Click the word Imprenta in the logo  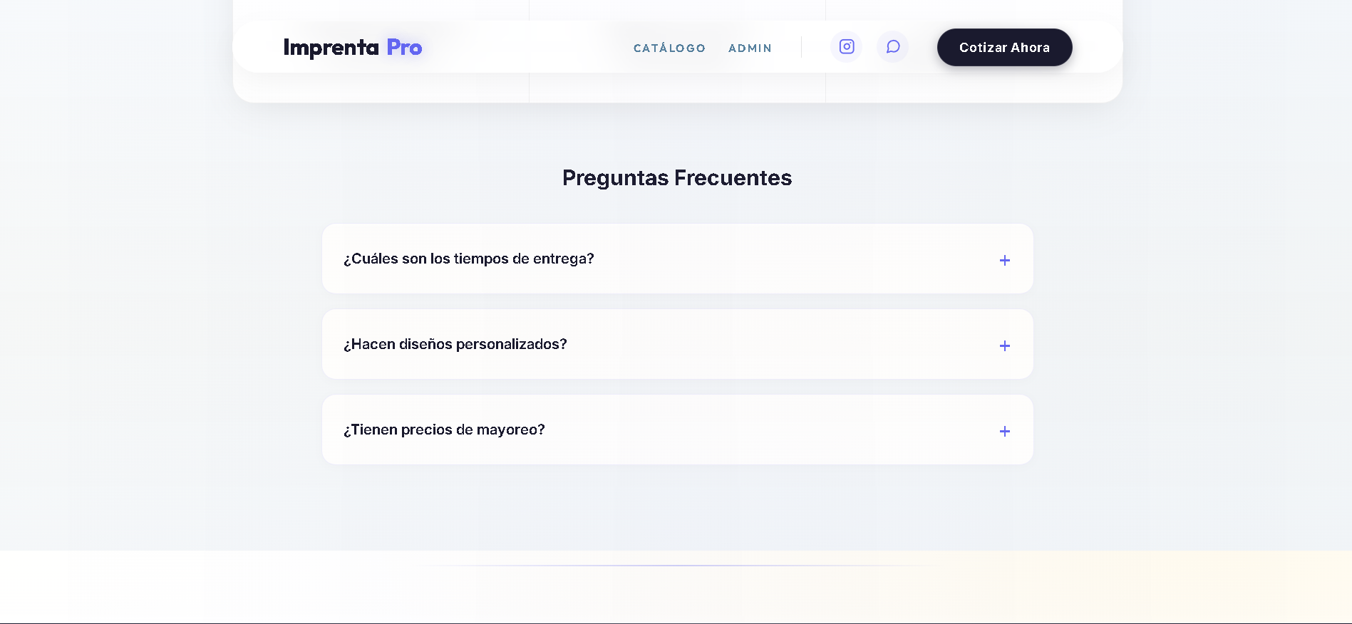pyautogui.click(x=331, y=48)
